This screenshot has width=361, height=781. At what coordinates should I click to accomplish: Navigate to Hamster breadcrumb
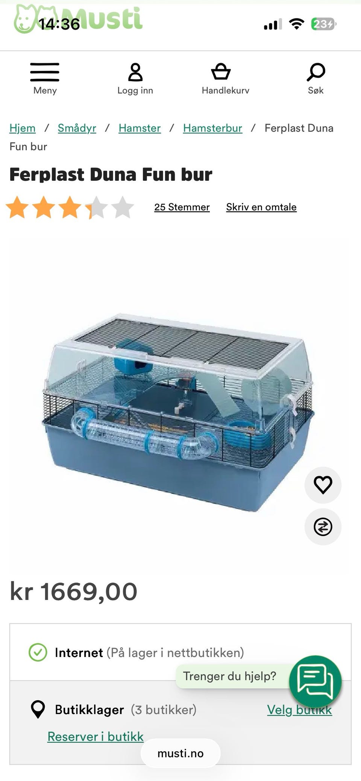click(x=140, y=128)
